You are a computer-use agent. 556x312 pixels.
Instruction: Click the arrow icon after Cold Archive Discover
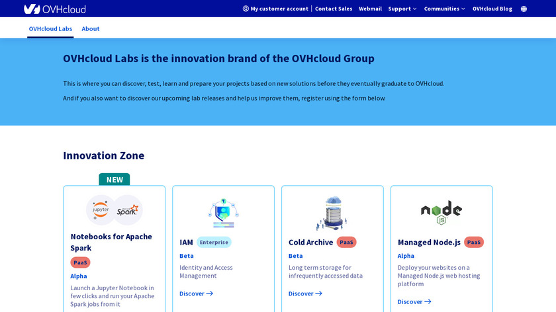pos(319,293)
